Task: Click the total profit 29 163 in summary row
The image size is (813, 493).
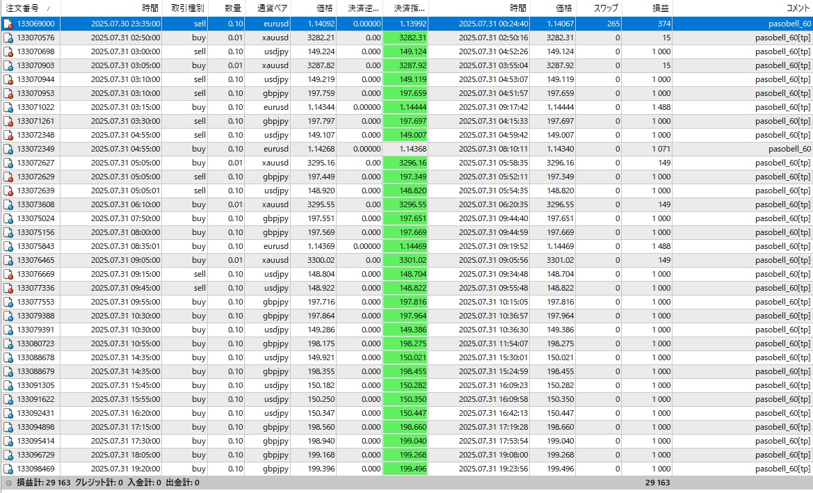Action: tap(657, 483)
